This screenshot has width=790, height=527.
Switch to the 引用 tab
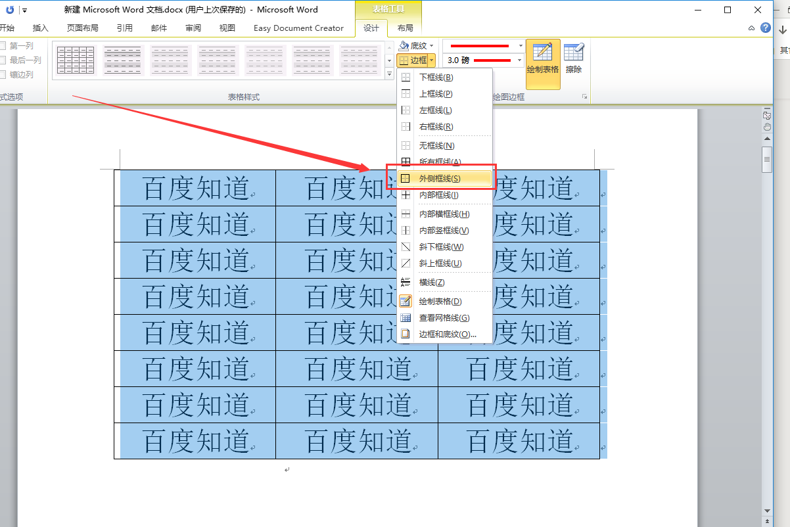[x=124, y=28]
